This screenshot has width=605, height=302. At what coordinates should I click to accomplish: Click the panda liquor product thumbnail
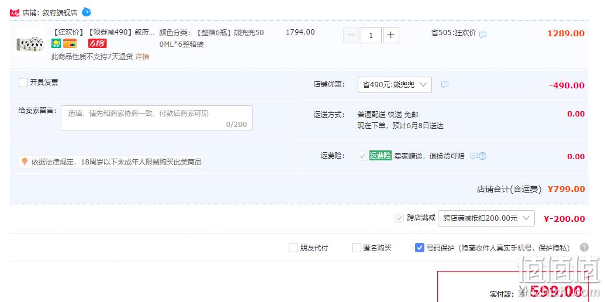tap(30, 44)
